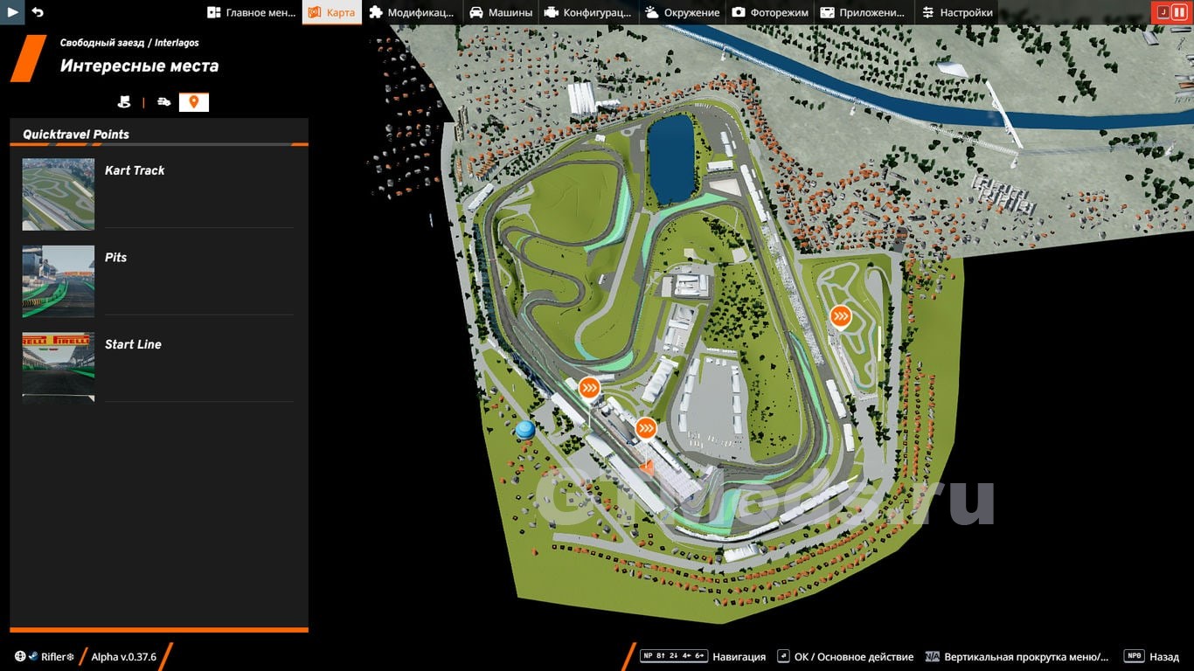1194x671 pixels.
Task: Open the Машины vehicles tab
Action: 501,12
